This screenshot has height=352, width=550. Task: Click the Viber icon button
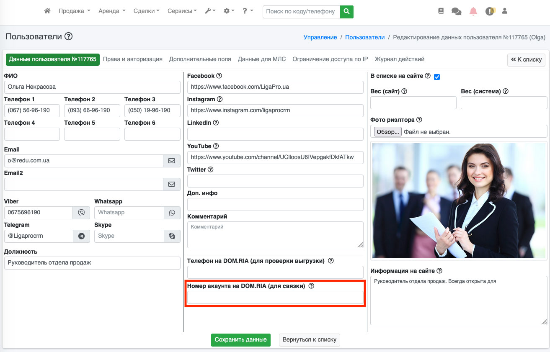[81, 213]
